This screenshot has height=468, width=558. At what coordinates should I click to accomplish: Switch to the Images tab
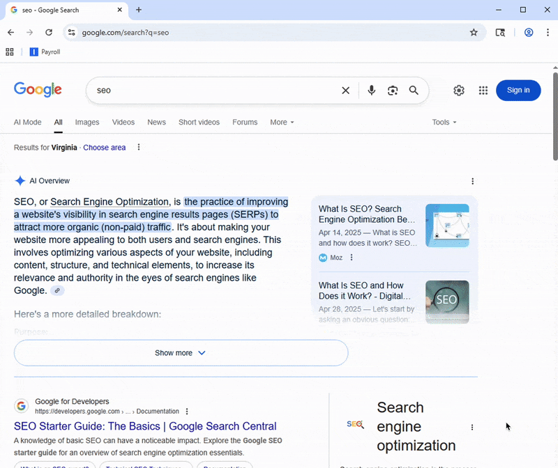[x=87, y=122]
